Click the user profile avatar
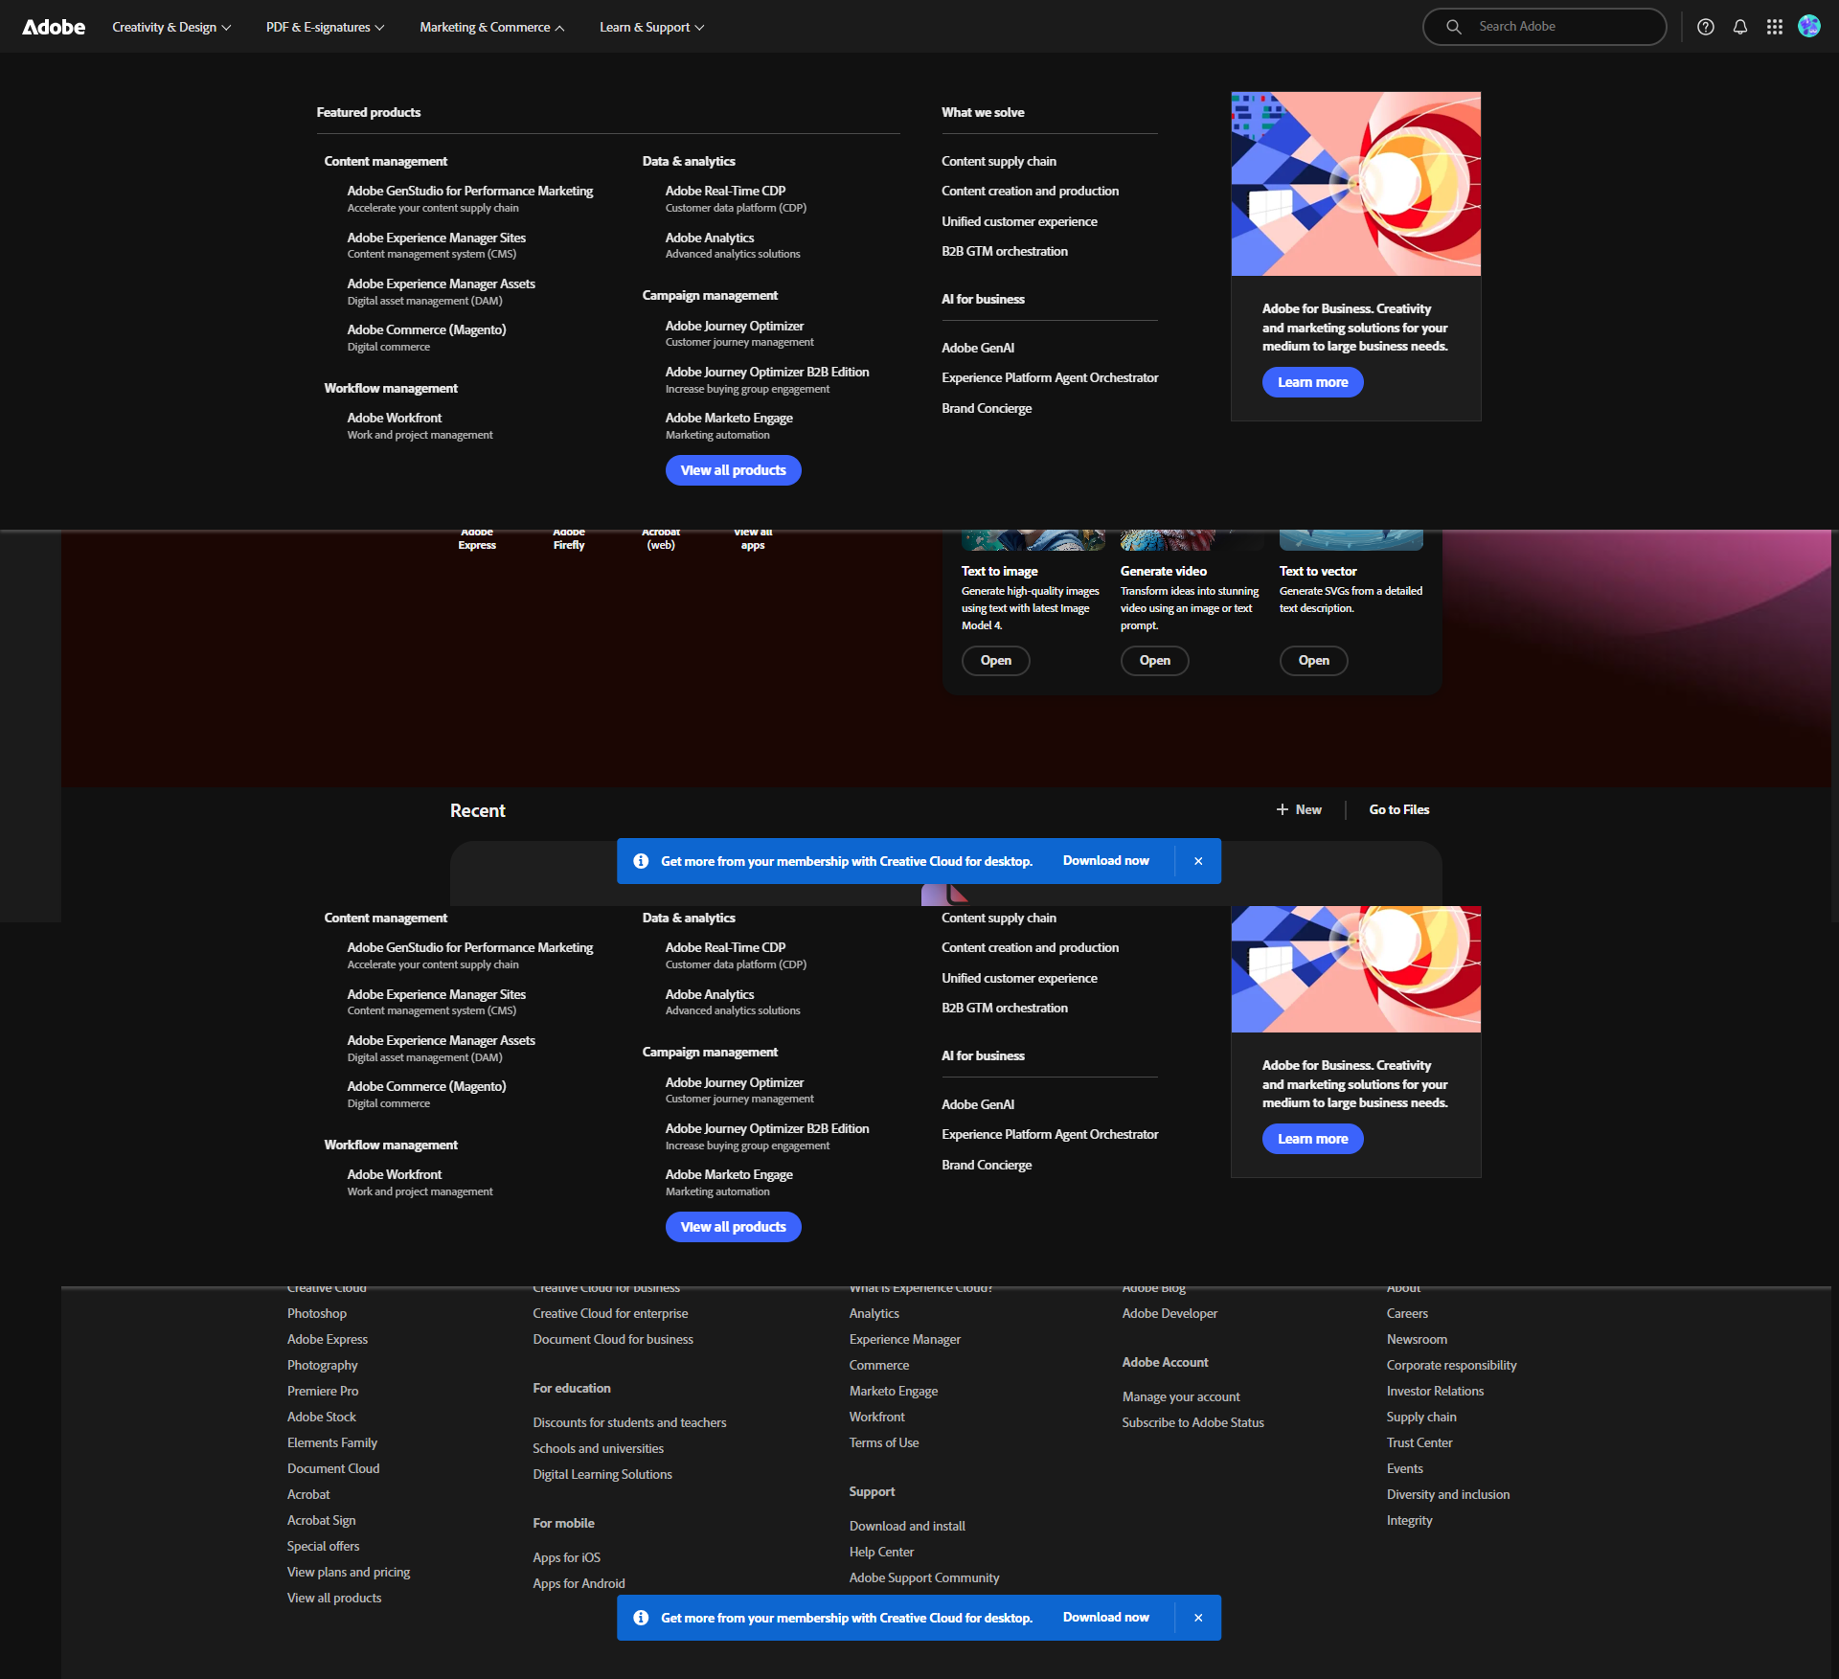 (x=1809, y=26)
